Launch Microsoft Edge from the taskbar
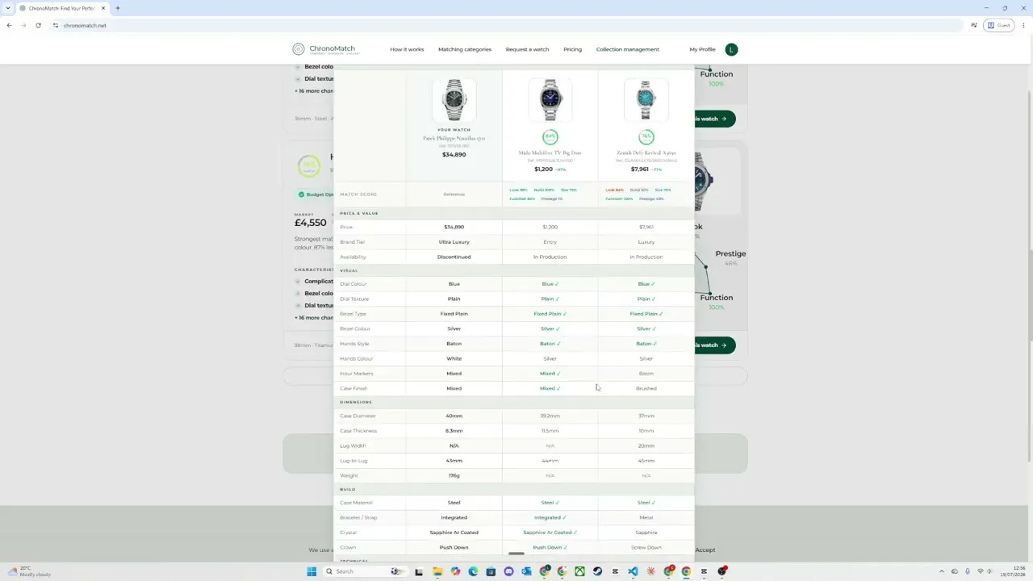This screenshot has height=581, width=1033. (473, 571)
